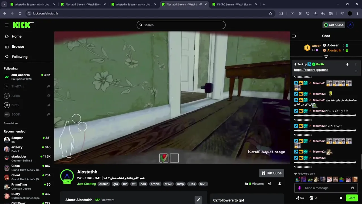Open Chrome's three-dot menu
Image resolution: width=362 pixels, height=204 pixels.
pyautogui.click(x=357, y=13)
